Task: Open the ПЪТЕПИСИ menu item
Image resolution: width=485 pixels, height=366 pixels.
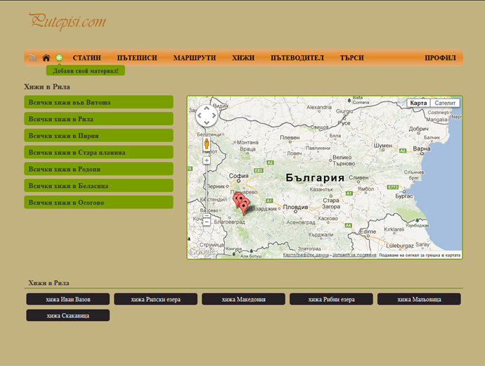Action: click(137, 58)
